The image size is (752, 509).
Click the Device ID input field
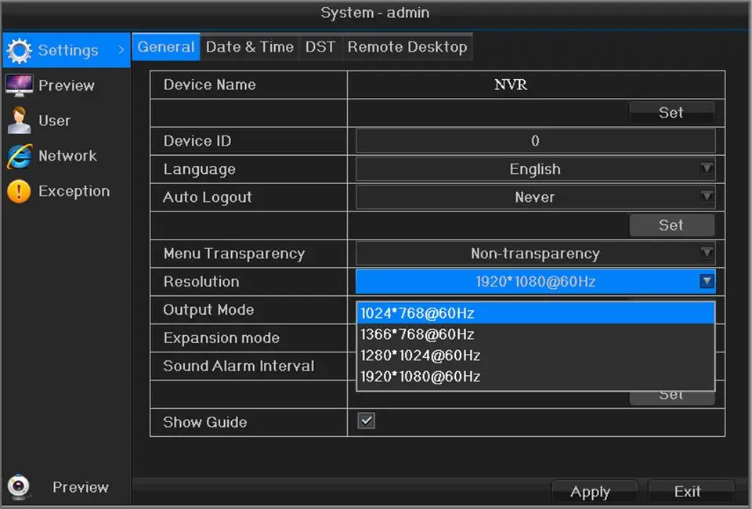(x=535, y=141)
